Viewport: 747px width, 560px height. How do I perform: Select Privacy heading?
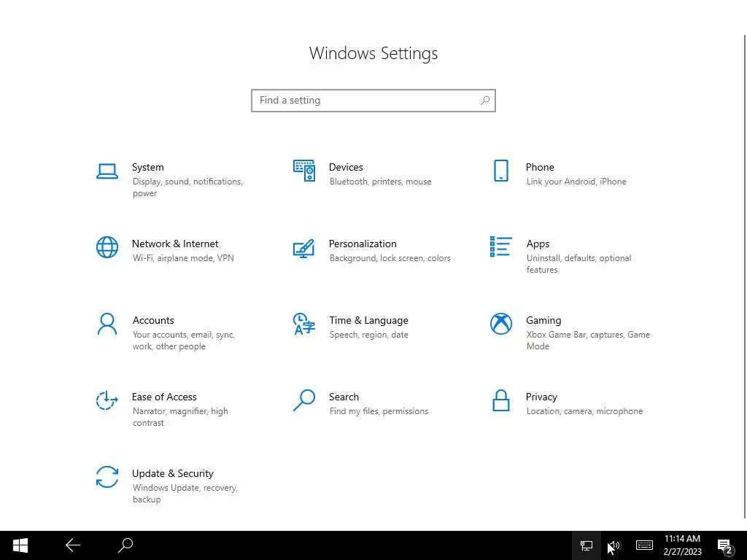click(x=541, y=397)
